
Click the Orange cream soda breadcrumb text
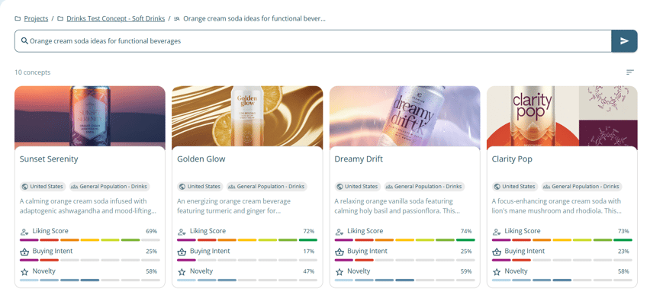pos(254,18)
